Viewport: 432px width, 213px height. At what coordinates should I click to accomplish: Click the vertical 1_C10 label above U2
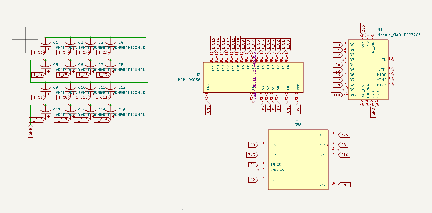click(238, 43)
